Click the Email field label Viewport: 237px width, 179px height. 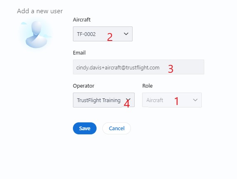(79, 53)
